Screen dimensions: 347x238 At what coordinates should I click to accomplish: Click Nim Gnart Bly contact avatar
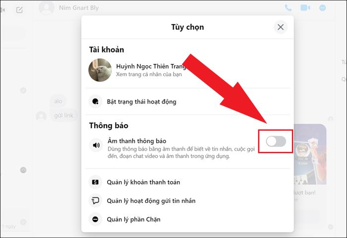tap(47, 8)
